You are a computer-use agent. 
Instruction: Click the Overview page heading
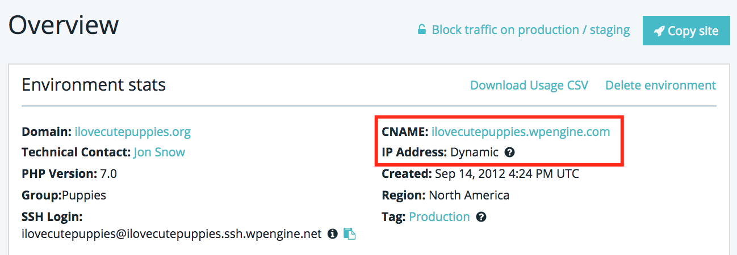64,25
